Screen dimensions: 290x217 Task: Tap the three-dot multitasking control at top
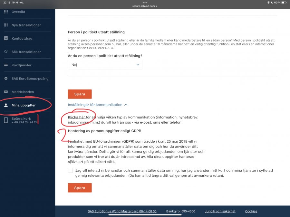[x=145, y=2]
